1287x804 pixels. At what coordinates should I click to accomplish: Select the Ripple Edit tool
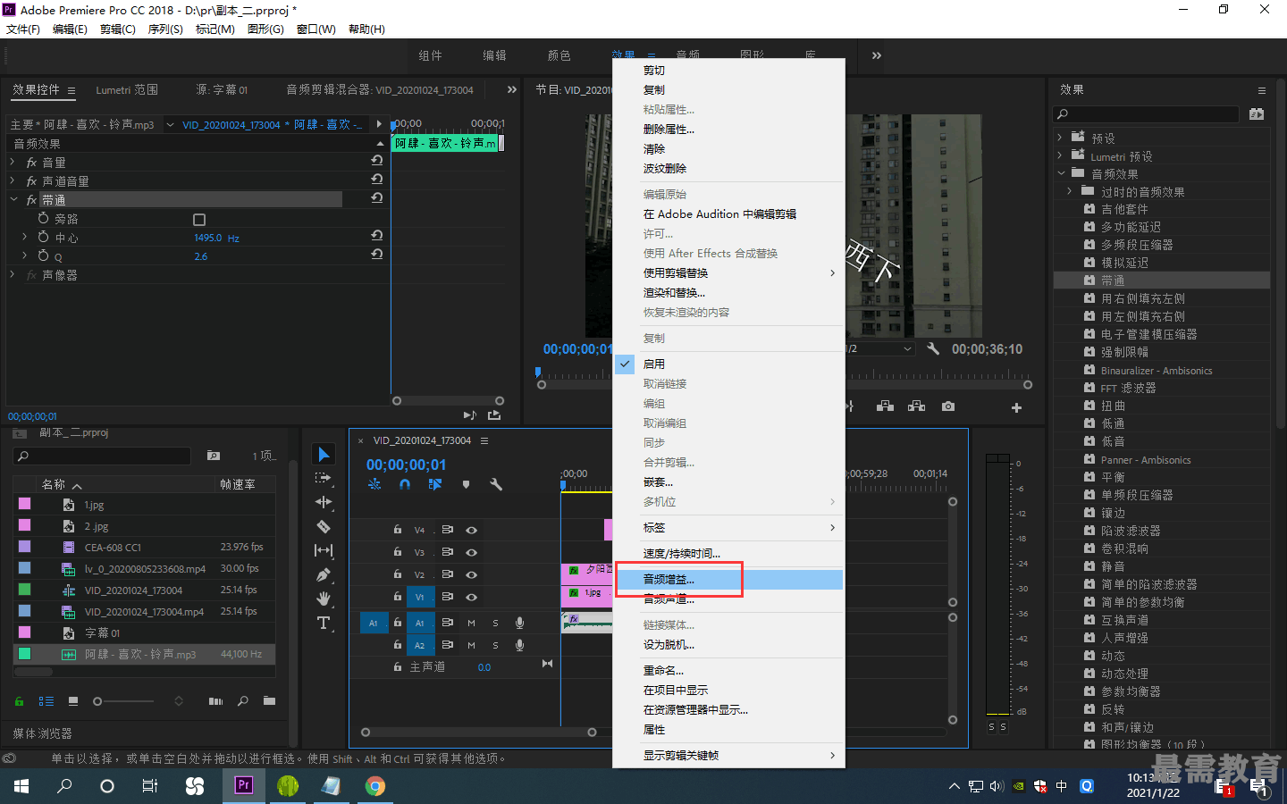[324, 502]
